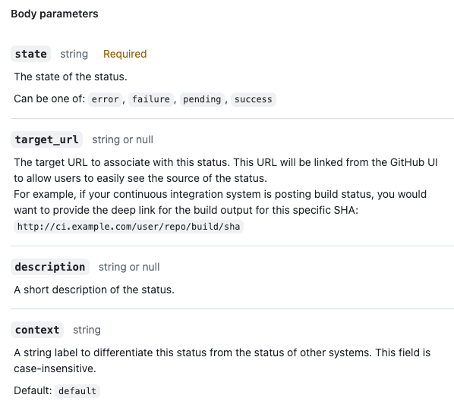
Task: Click 'A short description of the status.' text
Action: [94, 290]
